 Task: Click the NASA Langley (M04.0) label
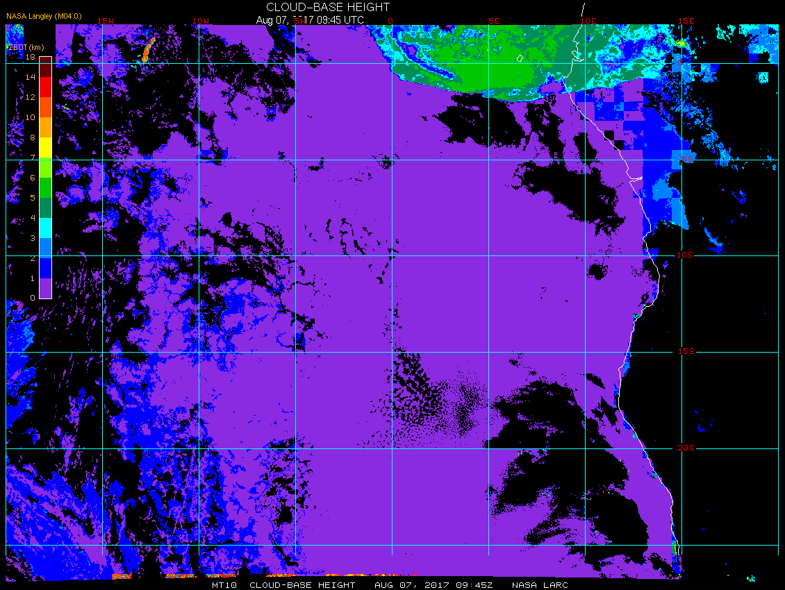point(44,17)
